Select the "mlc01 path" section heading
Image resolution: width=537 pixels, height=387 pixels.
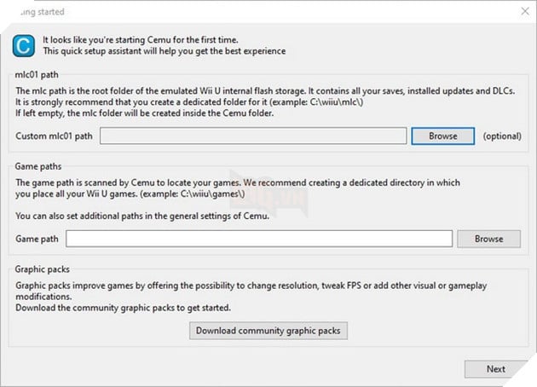click(x=38, y=73)
